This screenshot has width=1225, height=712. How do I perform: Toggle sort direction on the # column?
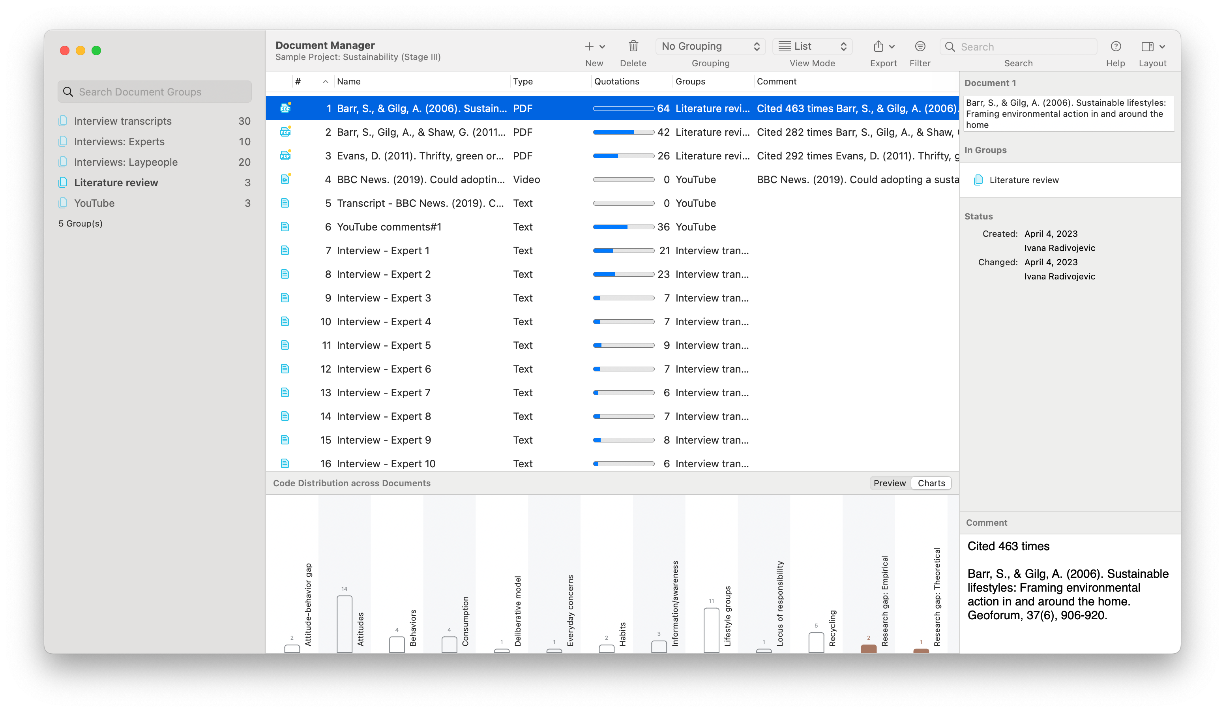tap(325, 81)
